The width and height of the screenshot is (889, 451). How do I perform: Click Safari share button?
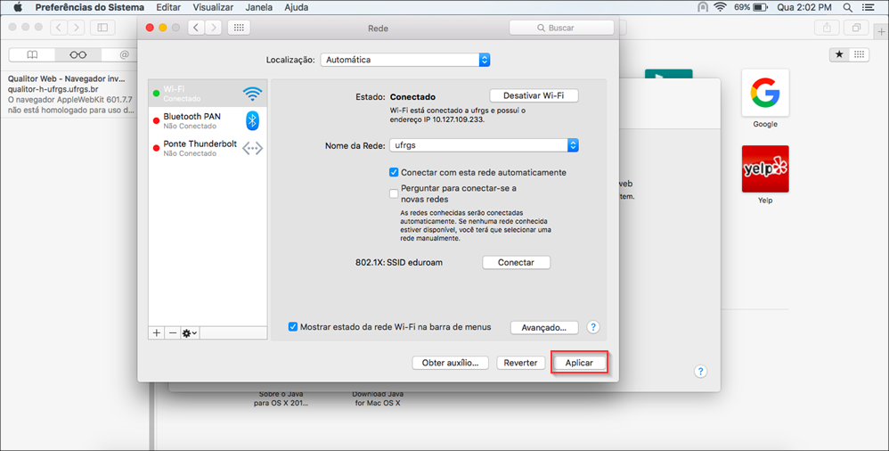tap(827, 28)
